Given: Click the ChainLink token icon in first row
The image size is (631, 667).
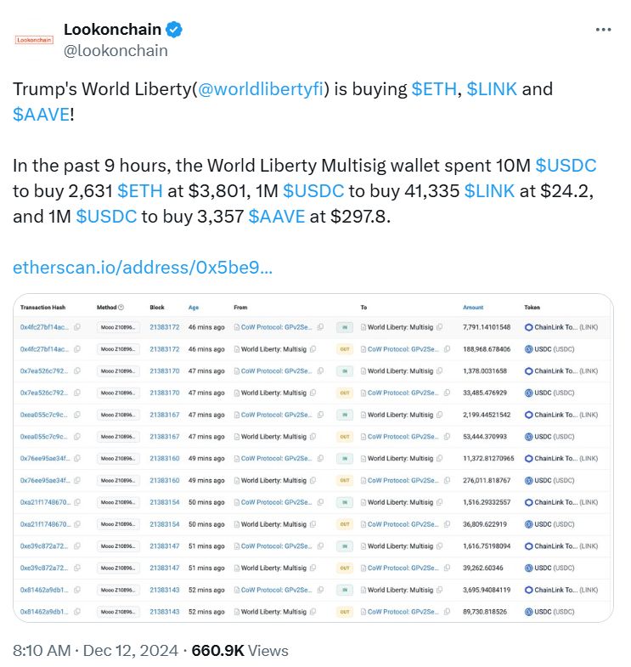Looking at the screenshot, I should [528, 327].
